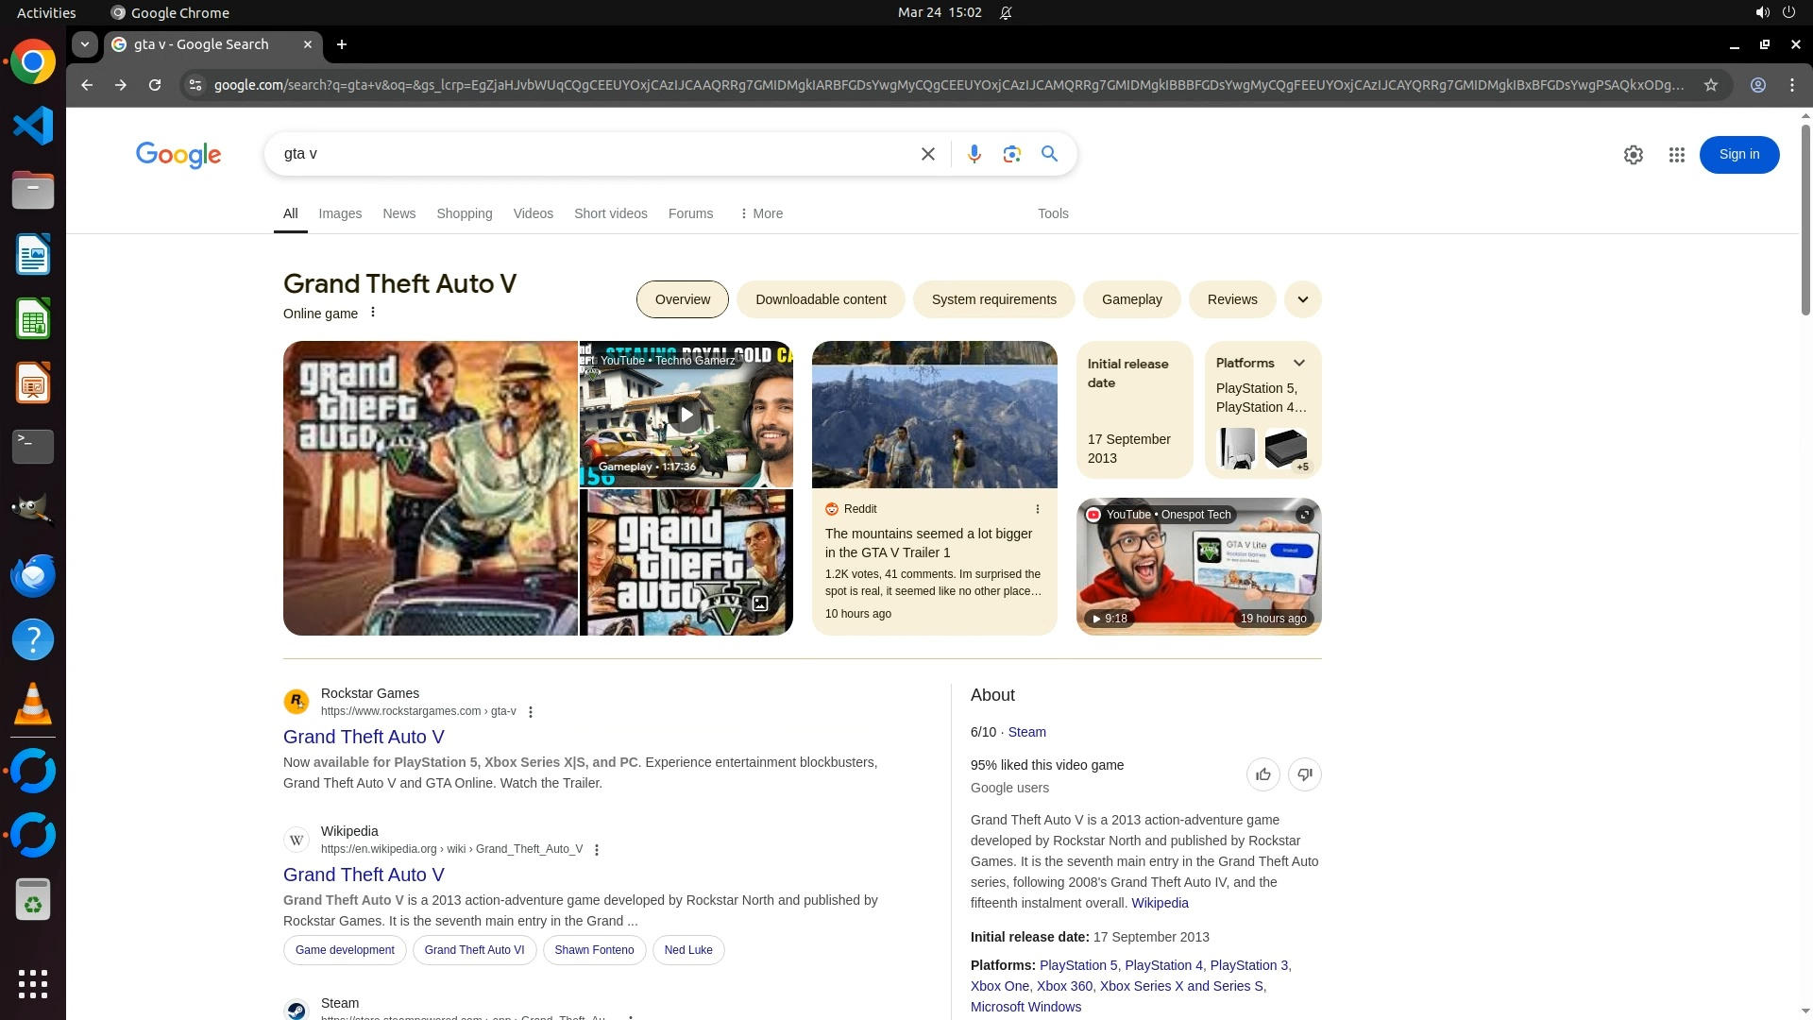
Task: Like the game with thumbs up
Action: [1262, 774]
